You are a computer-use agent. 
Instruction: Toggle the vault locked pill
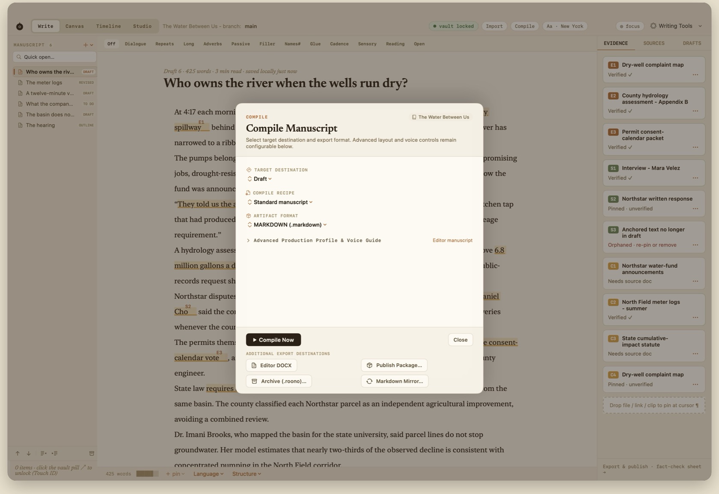pyautogui.click(x=453, y=27)
